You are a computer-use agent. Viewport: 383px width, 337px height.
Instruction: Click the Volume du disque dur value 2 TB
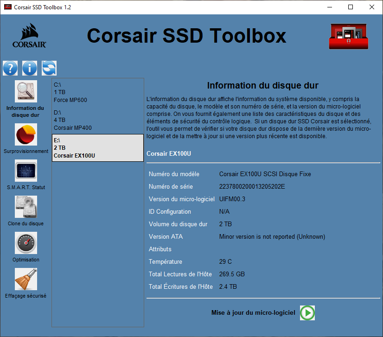[225, 224]
